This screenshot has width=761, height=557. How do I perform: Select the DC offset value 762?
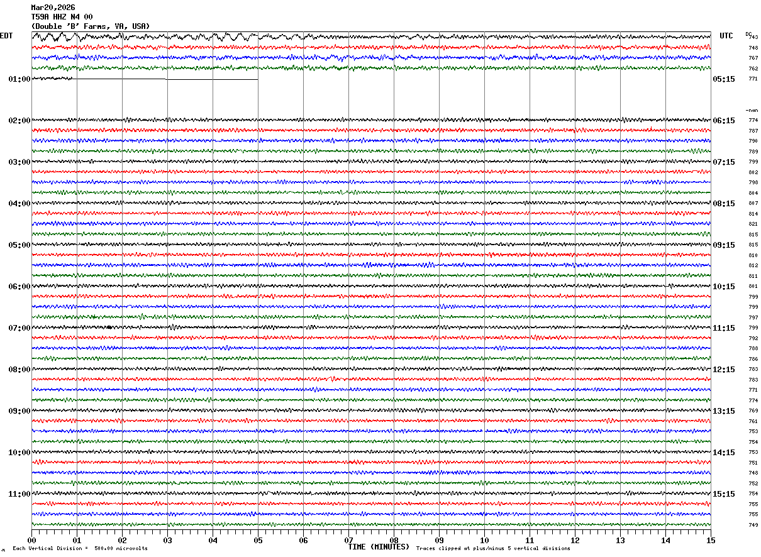753,69
